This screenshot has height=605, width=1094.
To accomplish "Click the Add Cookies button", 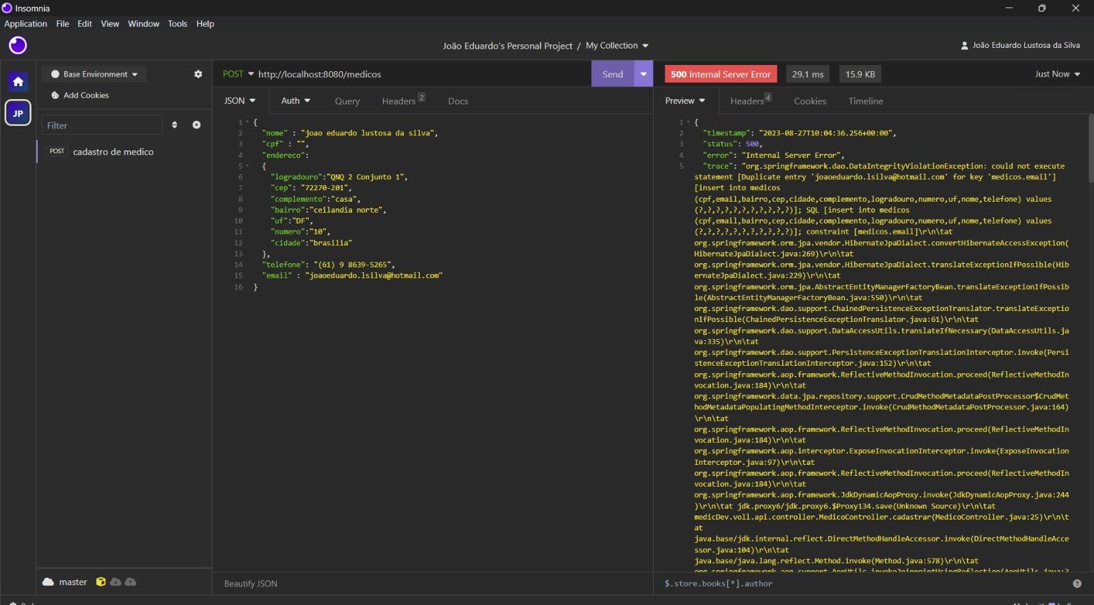I will [80, 95].
